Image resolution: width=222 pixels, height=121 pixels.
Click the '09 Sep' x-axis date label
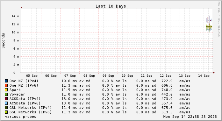pos(108,76)
